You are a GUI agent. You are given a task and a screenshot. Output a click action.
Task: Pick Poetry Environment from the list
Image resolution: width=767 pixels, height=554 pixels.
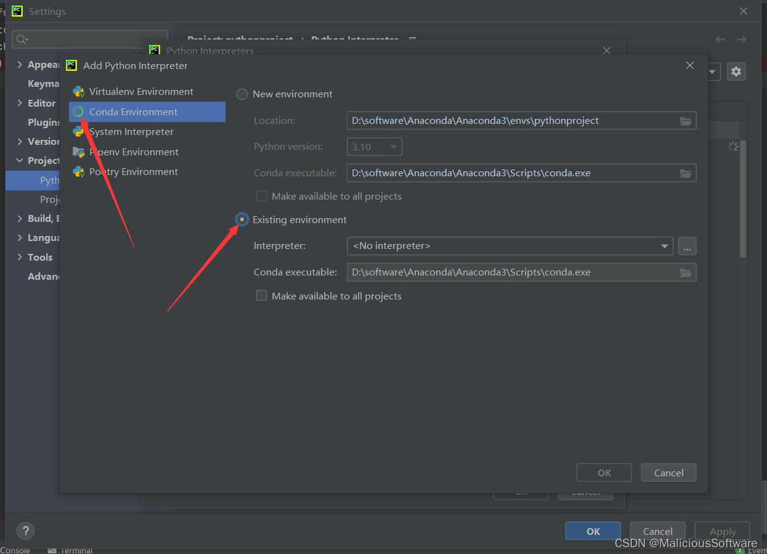[x=147, y=172]
